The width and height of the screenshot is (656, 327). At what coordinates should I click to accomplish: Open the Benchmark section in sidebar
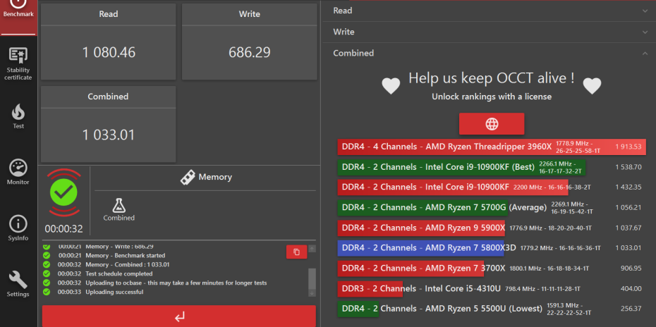pos(18,17)
